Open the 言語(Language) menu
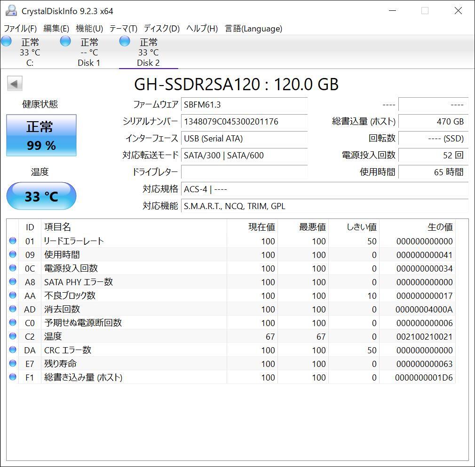This screenshot has width=475, height=467. 253,29
